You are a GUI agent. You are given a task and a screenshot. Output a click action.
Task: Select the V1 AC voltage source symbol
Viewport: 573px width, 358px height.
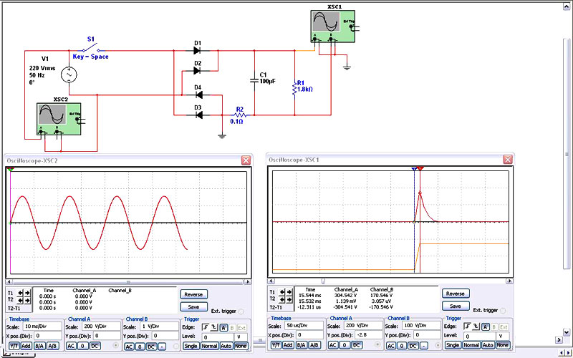tap(69, 74)
